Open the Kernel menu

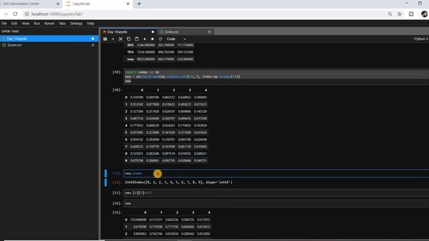[49, 23]
